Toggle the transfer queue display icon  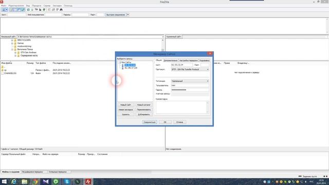pos(23,10)
